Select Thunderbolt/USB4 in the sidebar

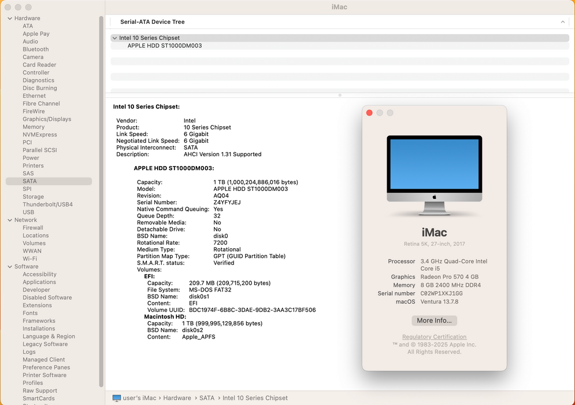pyautogui.click(x=47, y=204)
